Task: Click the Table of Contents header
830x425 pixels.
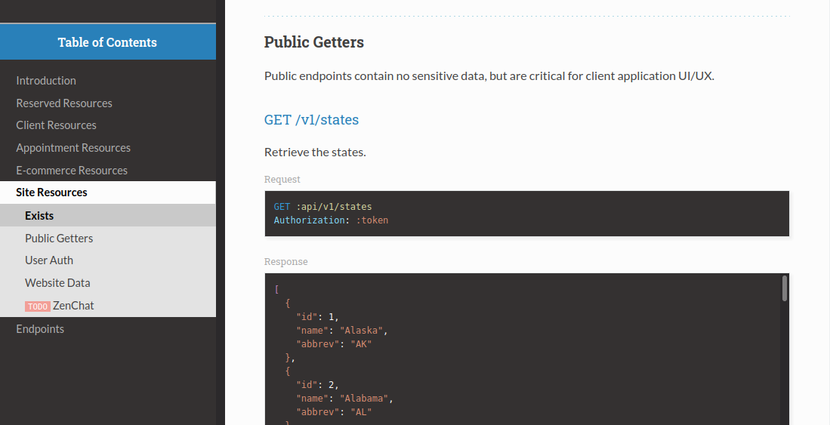Action: coord(107,42)
